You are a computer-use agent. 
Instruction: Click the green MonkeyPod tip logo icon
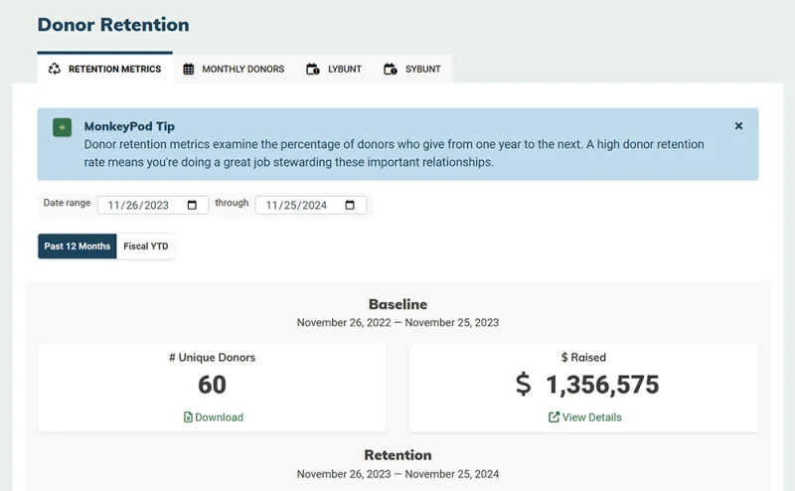[x=62, y=127]
